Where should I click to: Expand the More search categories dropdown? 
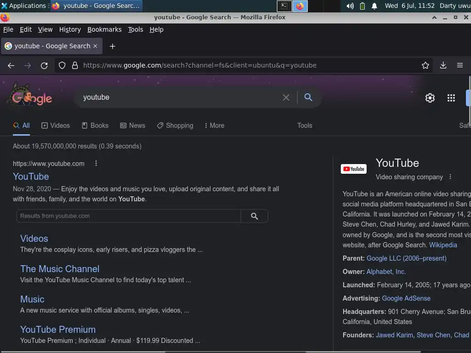[214, 125]
